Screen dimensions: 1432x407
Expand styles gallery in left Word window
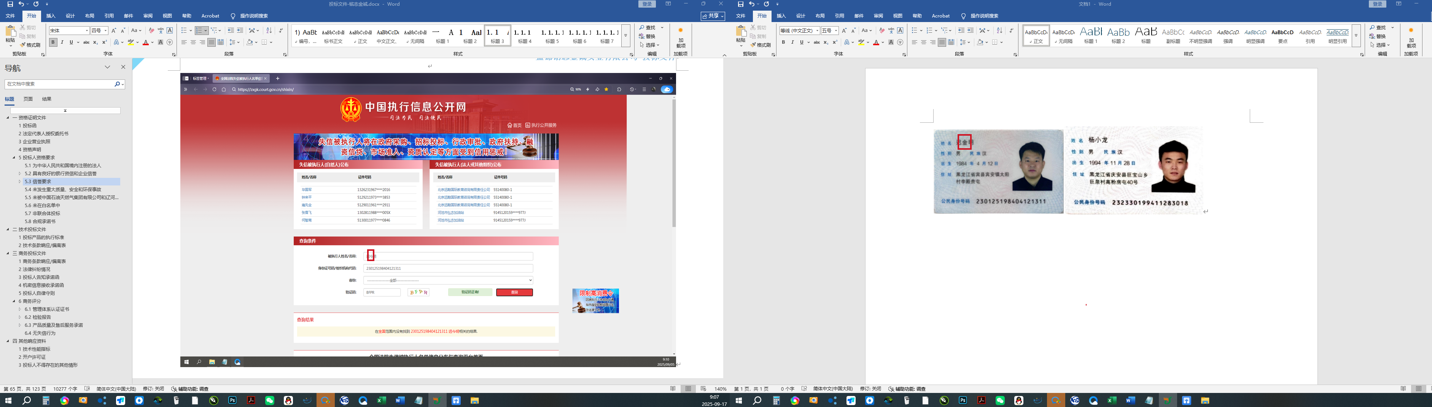625,36
